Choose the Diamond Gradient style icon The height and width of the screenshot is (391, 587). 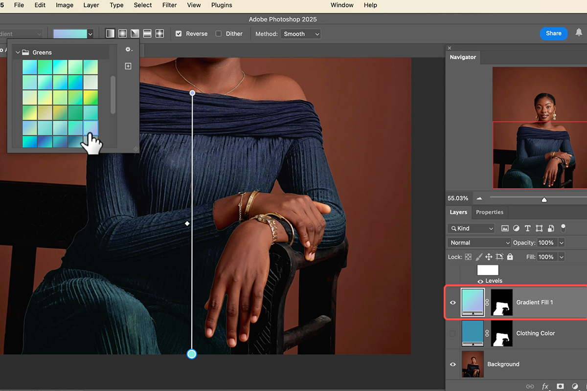click(x=159, y=34)
